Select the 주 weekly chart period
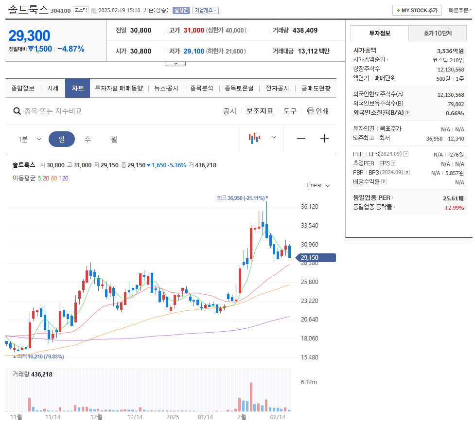Viewport: 475px width, 428px height. pos(88,138)
